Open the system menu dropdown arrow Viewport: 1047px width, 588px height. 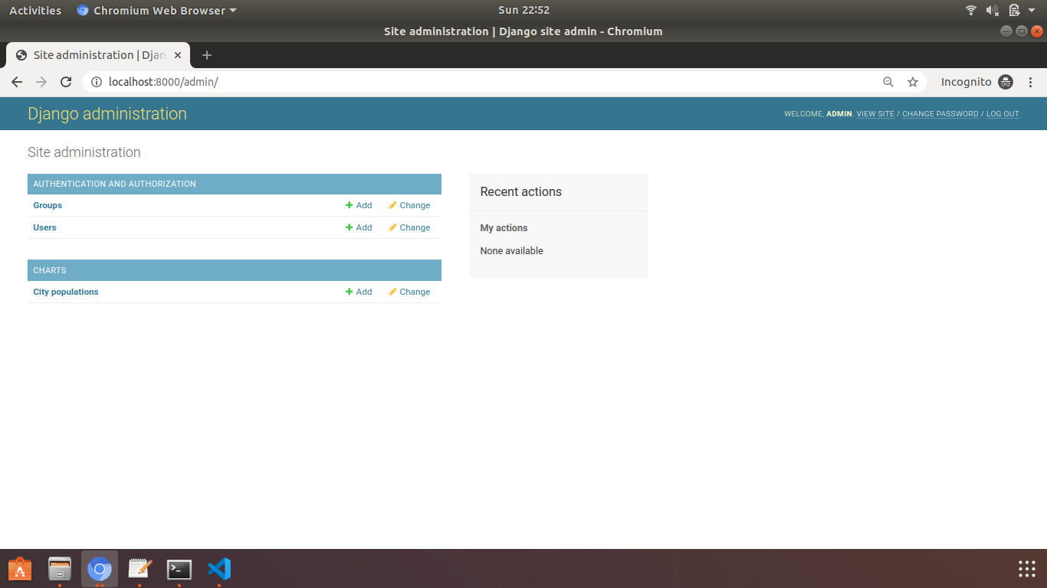1032,11
